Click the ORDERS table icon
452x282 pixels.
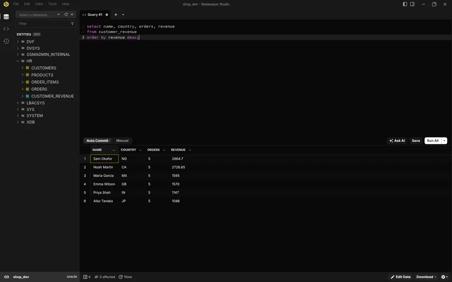[28, 89]
